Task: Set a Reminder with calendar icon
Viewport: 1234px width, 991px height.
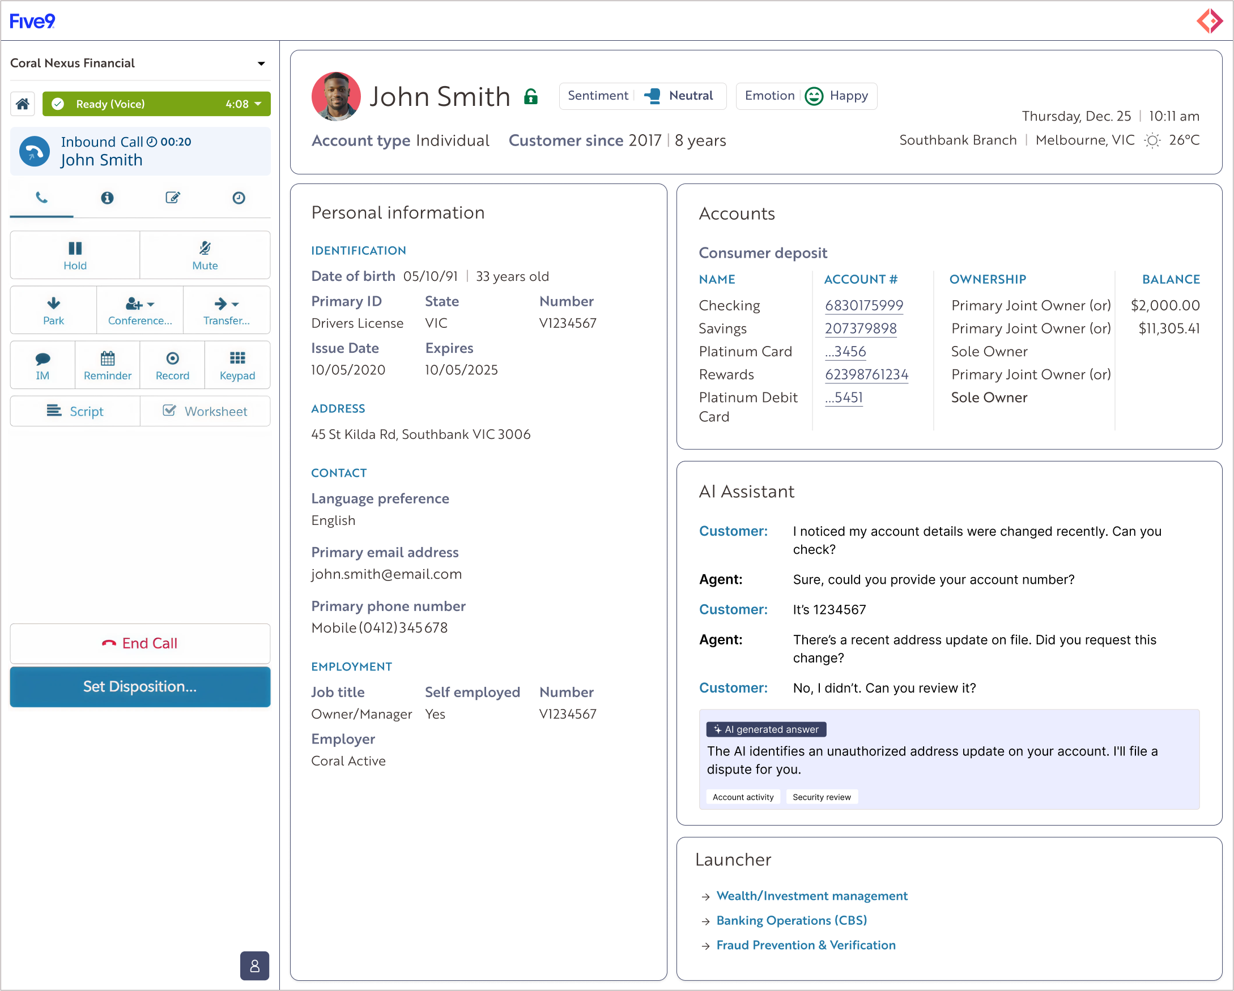Action: (x=107, y=366)
